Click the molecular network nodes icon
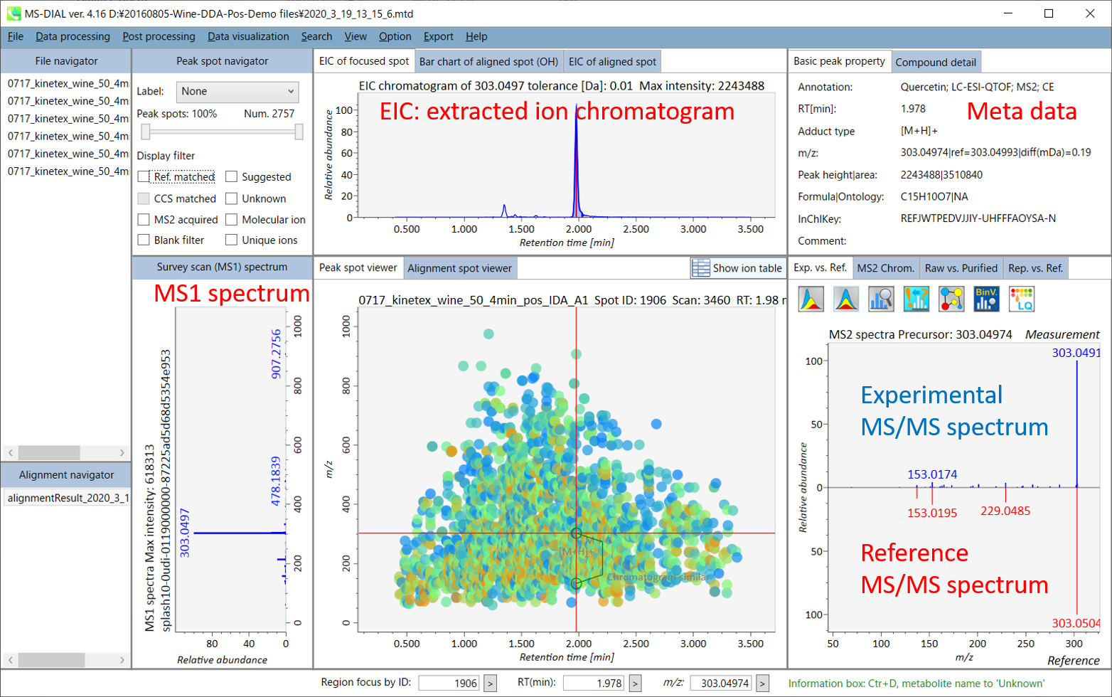Image resolution: width=1112 pixels, height=697 pixels. click(x=951, y=299)
